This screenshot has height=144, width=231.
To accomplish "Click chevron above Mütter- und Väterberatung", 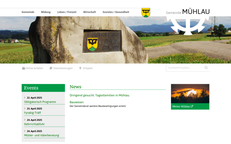I will tap(25, 131).
